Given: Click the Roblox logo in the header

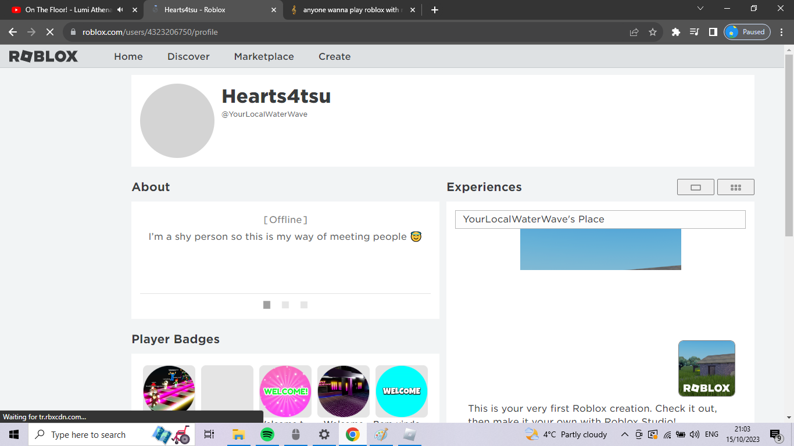Looking at the screenshot, I should [x=44, y=56].
